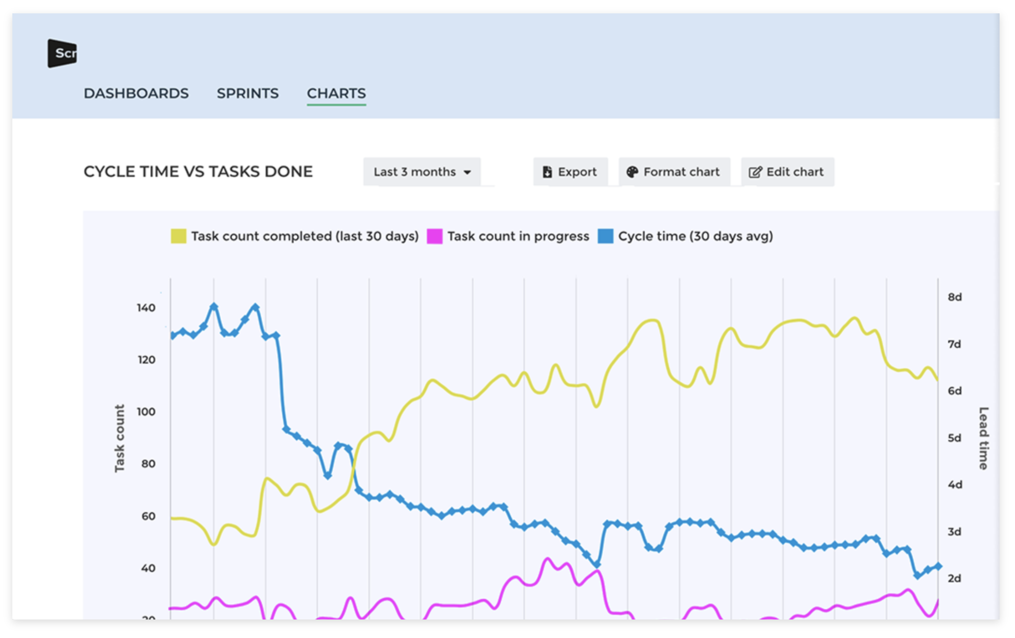Toggle the magenta Task count in progress swatch
1015x638 pixels.
[x=434, y=236]
